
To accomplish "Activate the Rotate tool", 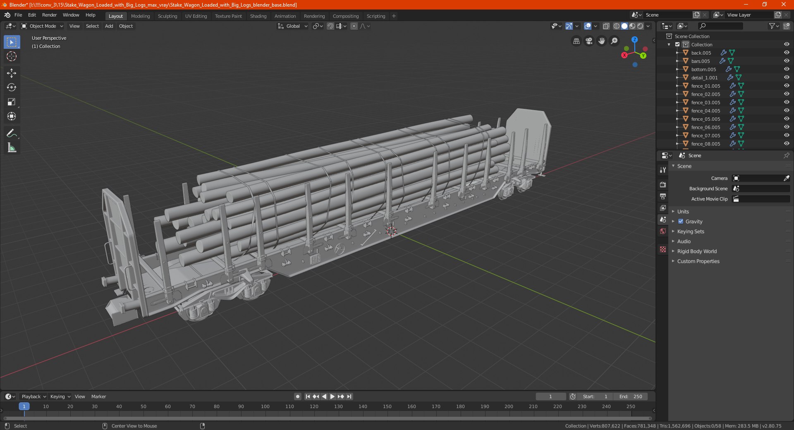I will (x=12, y=88).
